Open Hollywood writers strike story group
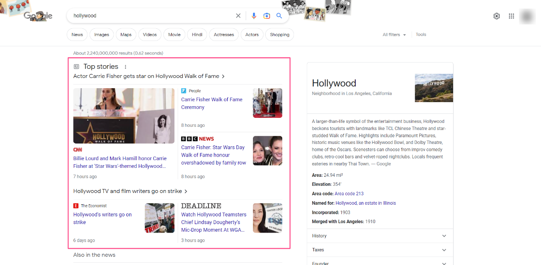Viewport: 541px width, 265px height. (130, 191)
